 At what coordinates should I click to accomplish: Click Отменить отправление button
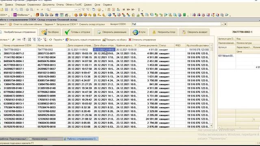coord(142,40)
